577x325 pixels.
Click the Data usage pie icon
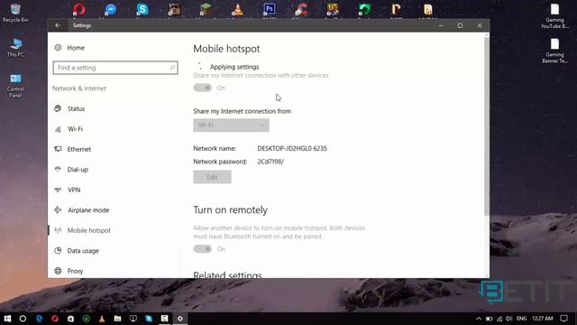click(x=58, y=251)
